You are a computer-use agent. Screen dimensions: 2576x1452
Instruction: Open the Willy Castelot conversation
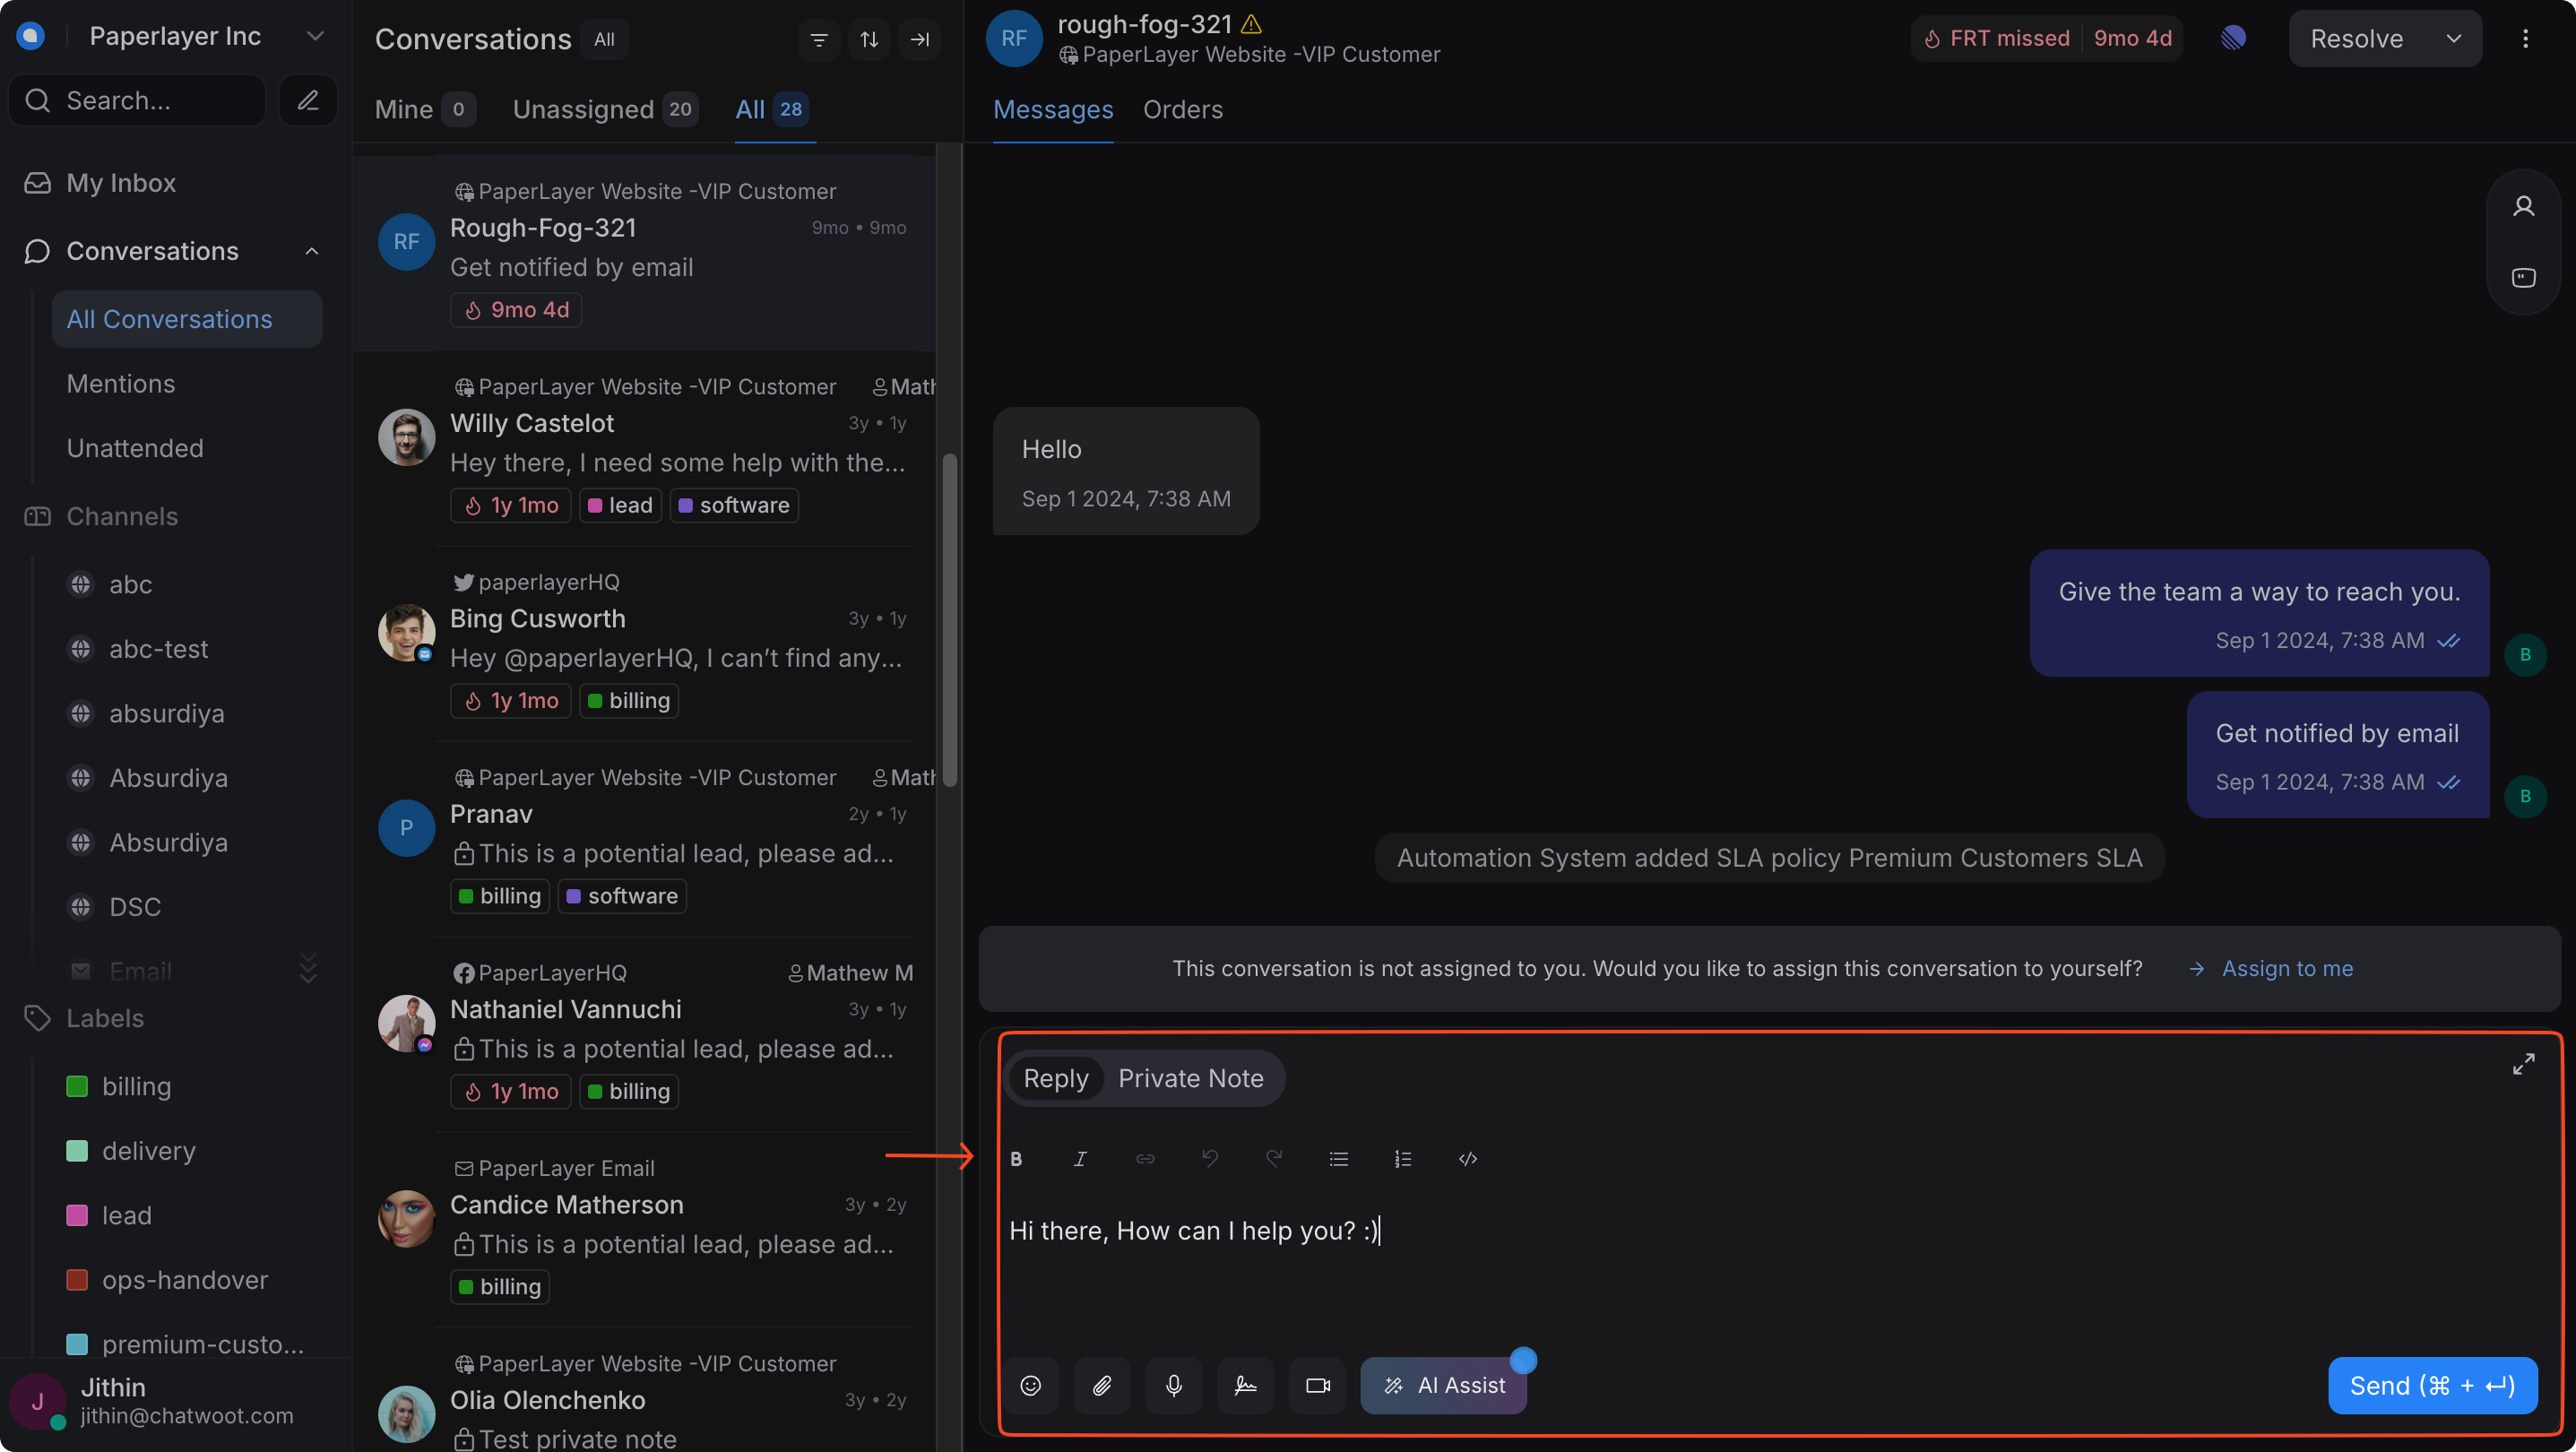644,448
